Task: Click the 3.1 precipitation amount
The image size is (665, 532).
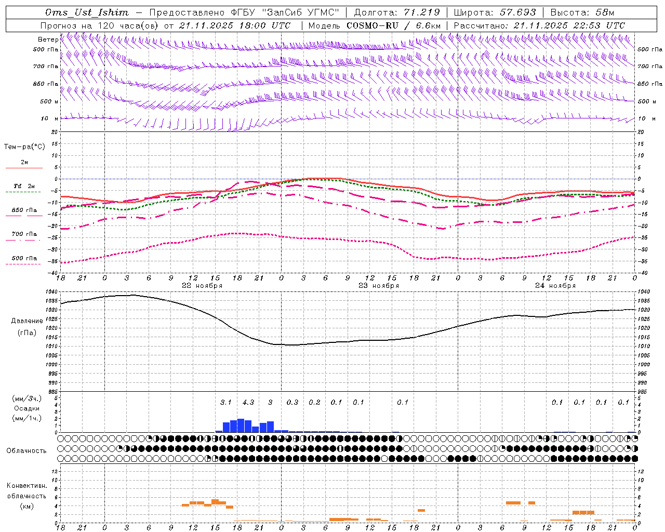Action: point(226,402)
